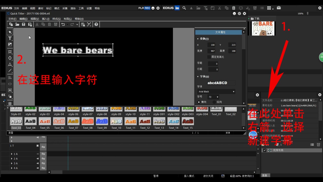Screen dimensions: 323x182
Task: Open the bin view mode grid icon
Action: point(269,8)
